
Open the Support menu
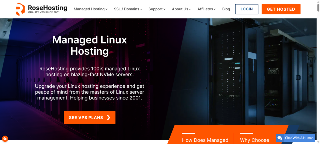157,9
